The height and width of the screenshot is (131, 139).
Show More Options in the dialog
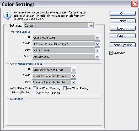[122, 45]
